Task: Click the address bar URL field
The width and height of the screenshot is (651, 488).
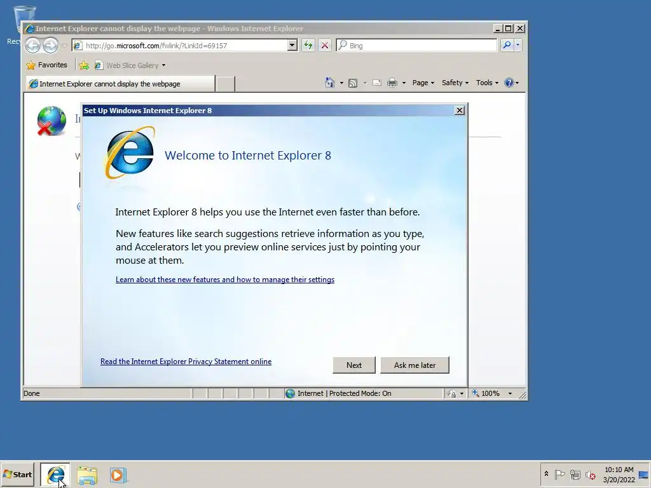Action: 179,46
